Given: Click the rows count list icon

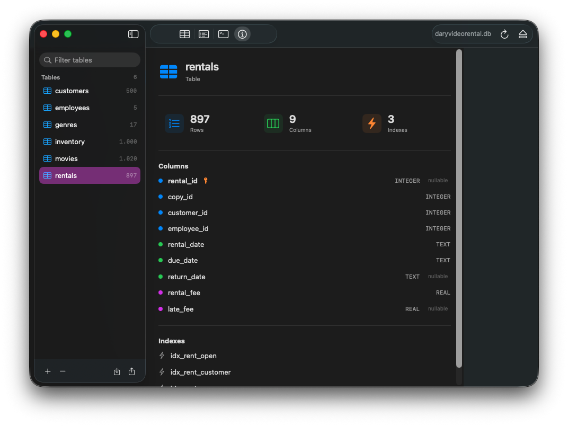Looking at the screenshot, I should 174,123.
